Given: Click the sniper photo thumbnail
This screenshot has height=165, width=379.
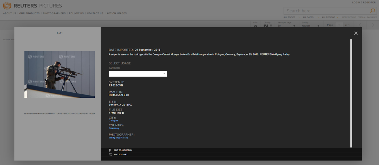Looking at the screenshot, I should (60, 74).
